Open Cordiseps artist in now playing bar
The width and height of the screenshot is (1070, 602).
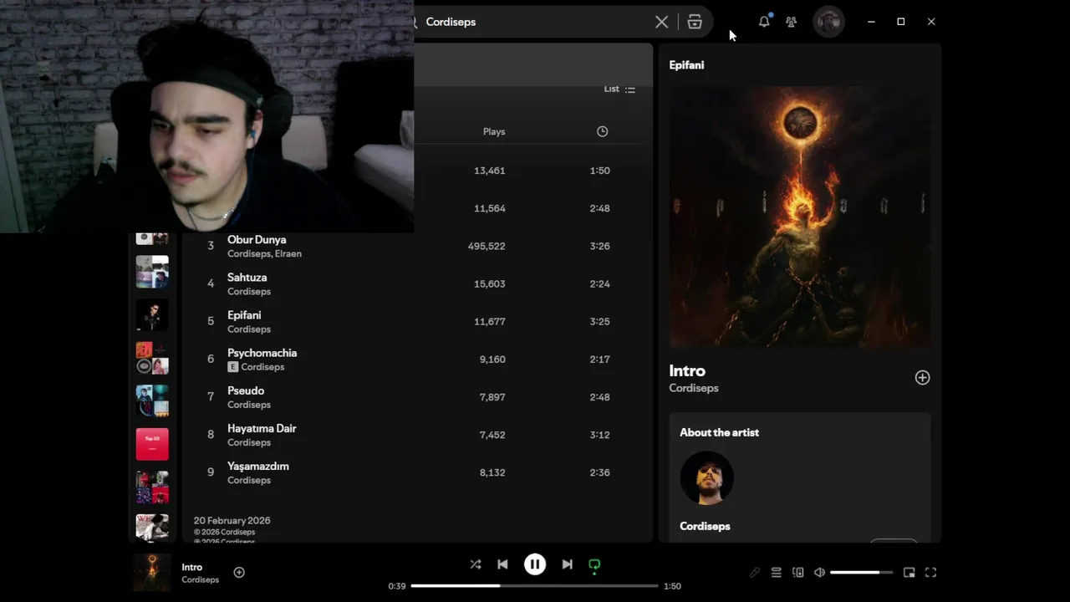click(x=200, y=579)
